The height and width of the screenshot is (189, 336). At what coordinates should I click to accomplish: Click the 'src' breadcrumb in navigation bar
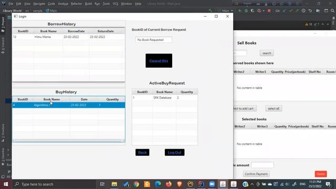click(x=27, y=10)
